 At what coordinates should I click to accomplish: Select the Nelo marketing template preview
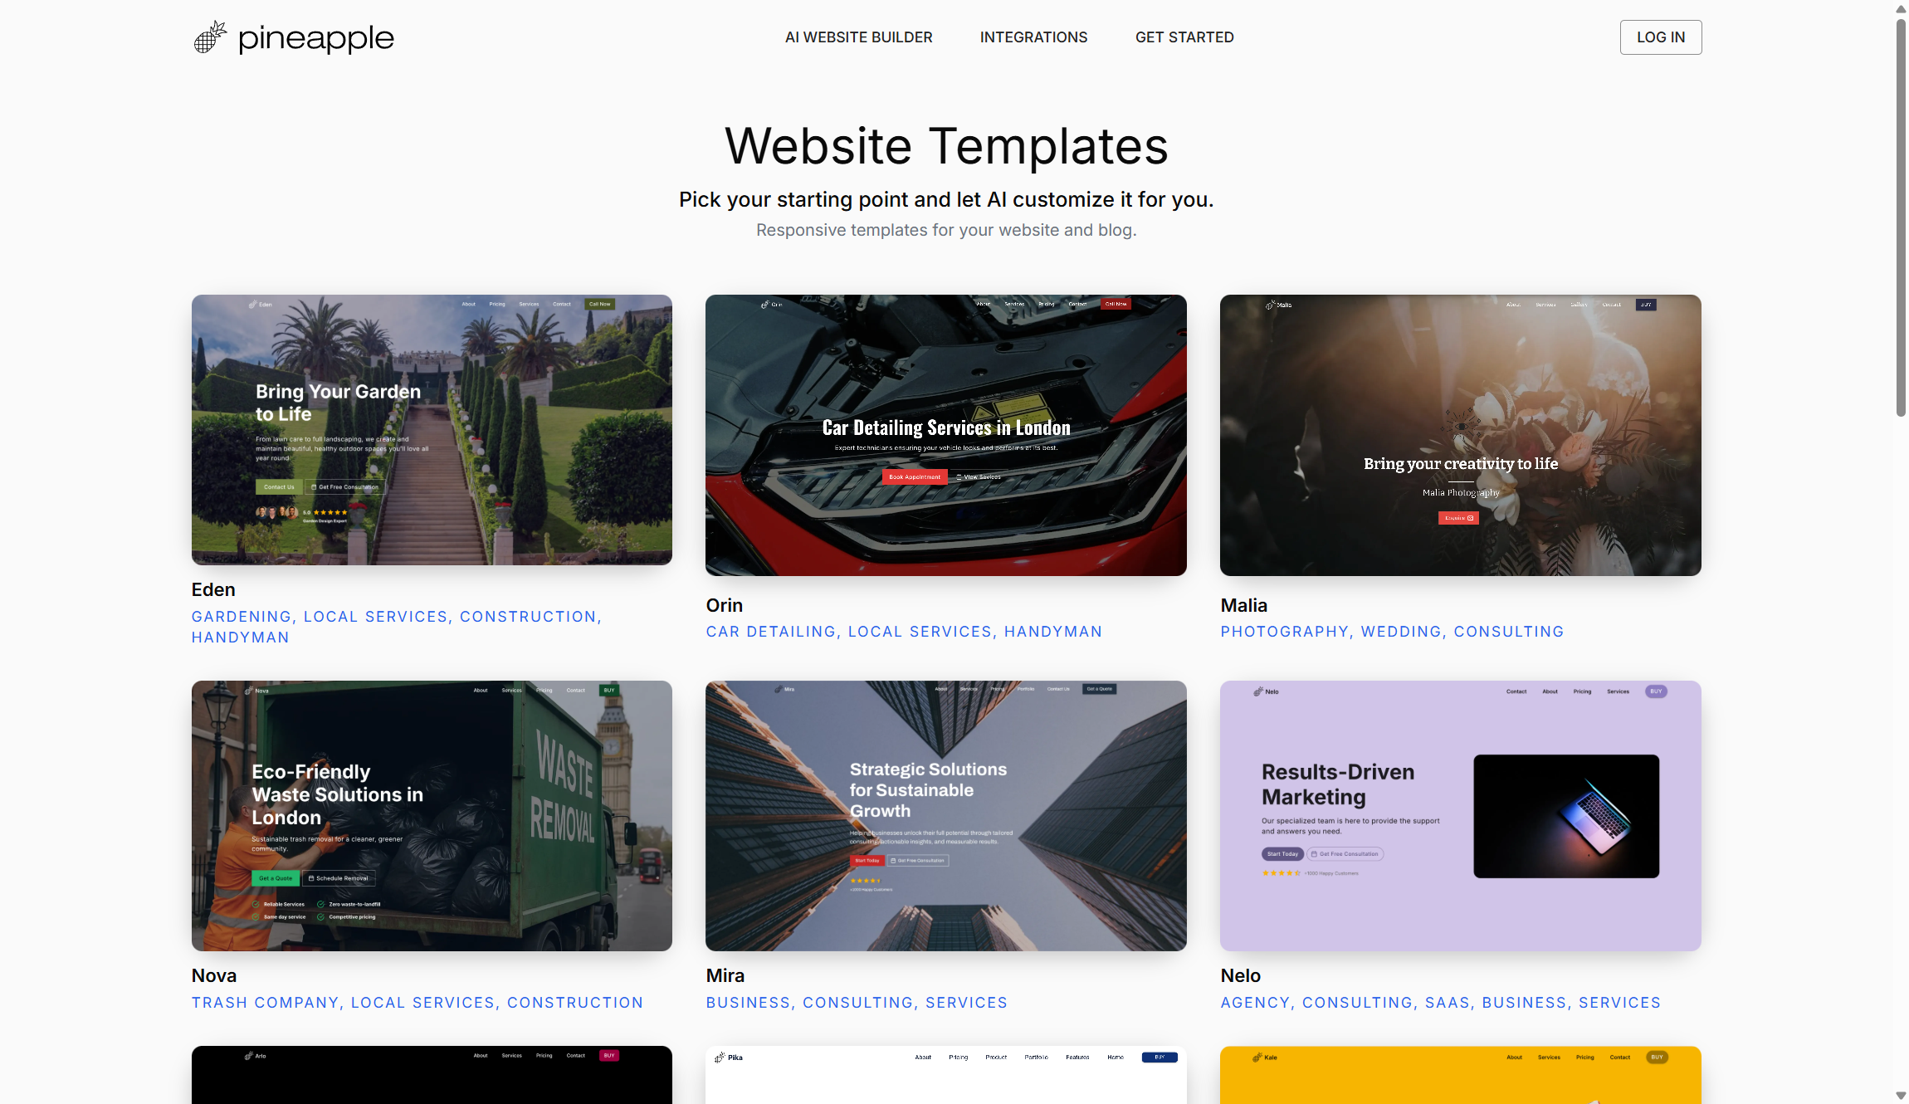coord(1459,816)
